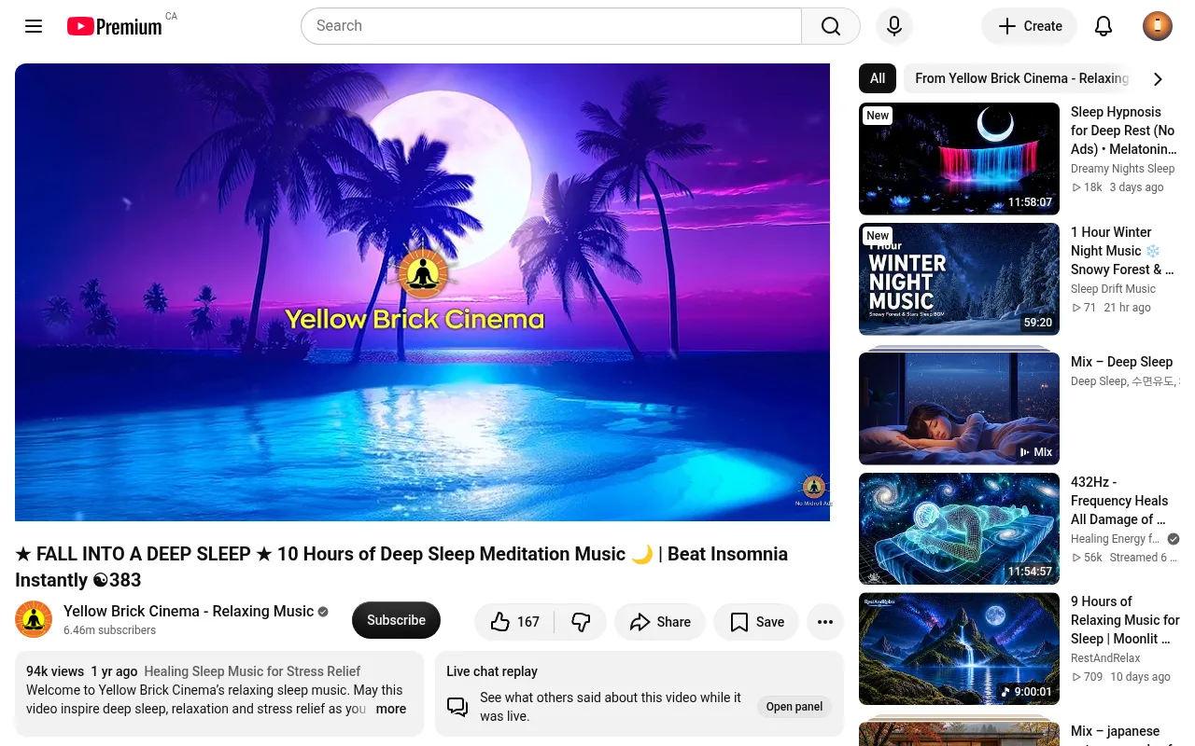
Task: Expand description with the more link
Action: coord(391,709)
